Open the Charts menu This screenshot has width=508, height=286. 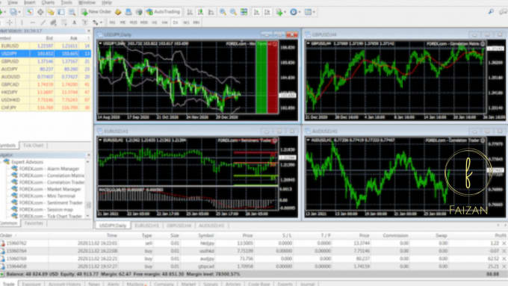pyautogui.click(x=48, y=2)
